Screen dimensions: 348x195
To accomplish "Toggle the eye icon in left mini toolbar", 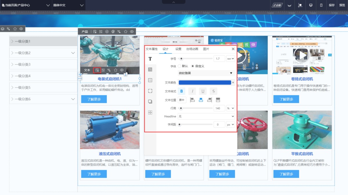I will [21, 29].
